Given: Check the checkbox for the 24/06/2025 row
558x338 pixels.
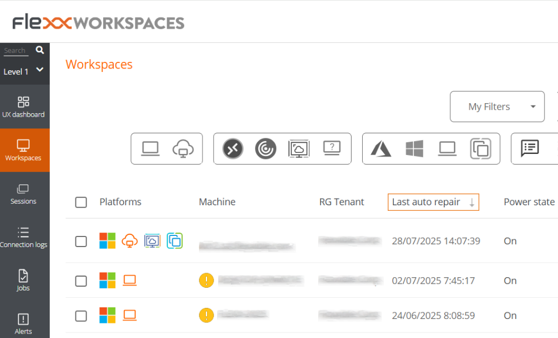Looking at the screenshot, I should [x=81, y=316].
